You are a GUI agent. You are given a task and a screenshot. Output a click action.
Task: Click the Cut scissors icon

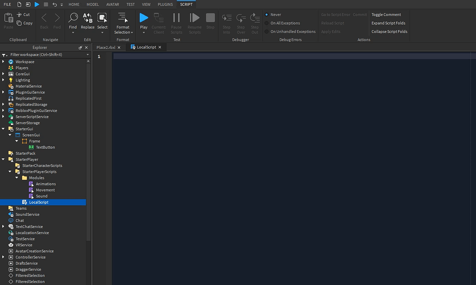pyautogui.click(x=19, y=14)
